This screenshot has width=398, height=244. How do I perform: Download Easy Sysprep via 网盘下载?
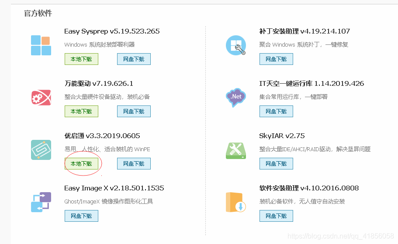134,59
